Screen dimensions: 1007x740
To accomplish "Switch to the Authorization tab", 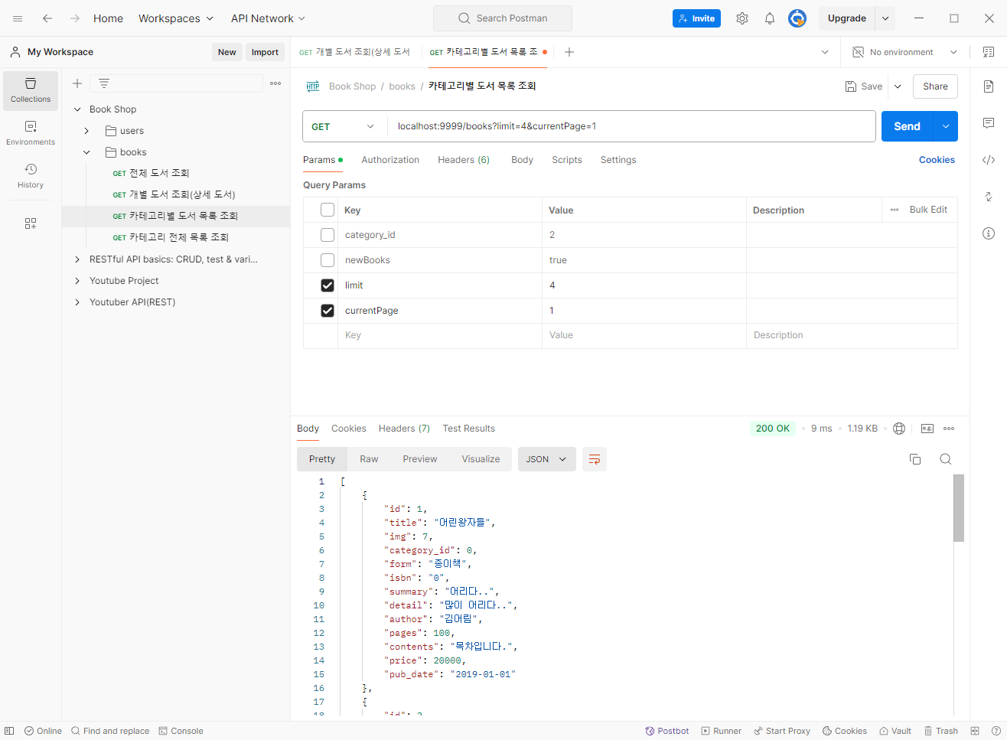I will [x=390, y=160].
